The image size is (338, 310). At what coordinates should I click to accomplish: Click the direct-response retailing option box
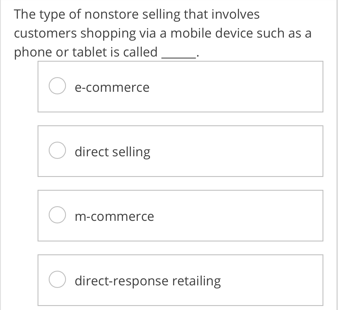[x=181, y=280]
